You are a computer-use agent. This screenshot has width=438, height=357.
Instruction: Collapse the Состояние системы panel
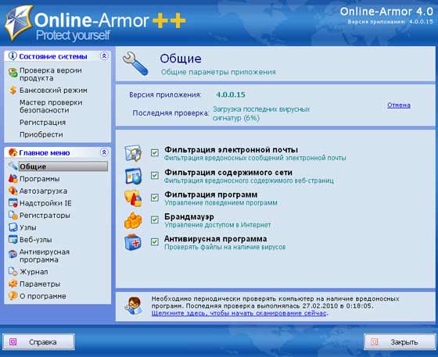coord(104,56)
